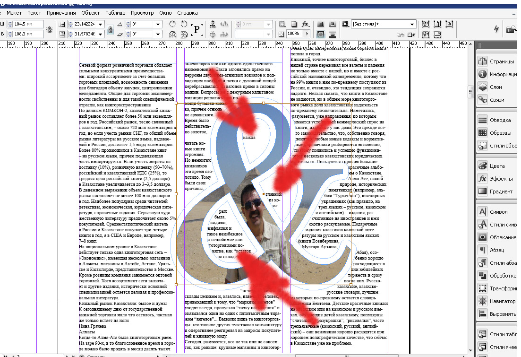Click the object styles icon beside style box
Viewport: 521px width, 357px height.
[346, 24]
